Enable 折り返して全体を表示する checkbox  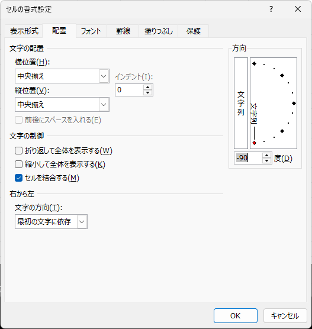click(19, 151)
